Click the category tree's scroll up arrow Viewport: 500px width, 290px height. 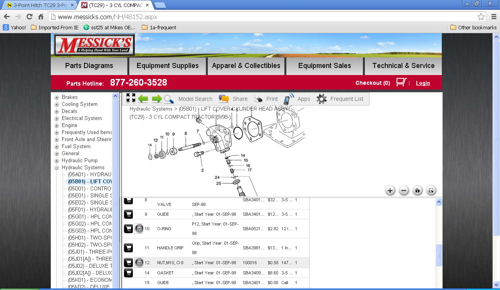pyautogui.click(x=116, y=96)
